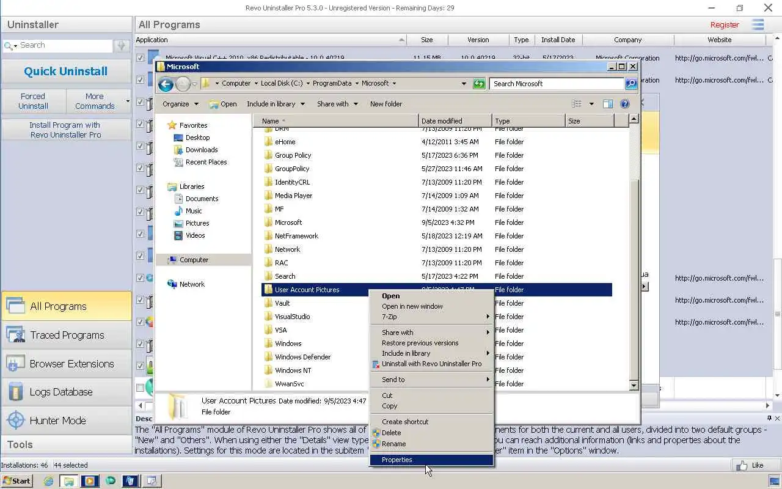Click the Windows Explorer taskbar icon
The width and height of the screenshot is (782, 489).
pyautogui.click(x=69, y=481)
